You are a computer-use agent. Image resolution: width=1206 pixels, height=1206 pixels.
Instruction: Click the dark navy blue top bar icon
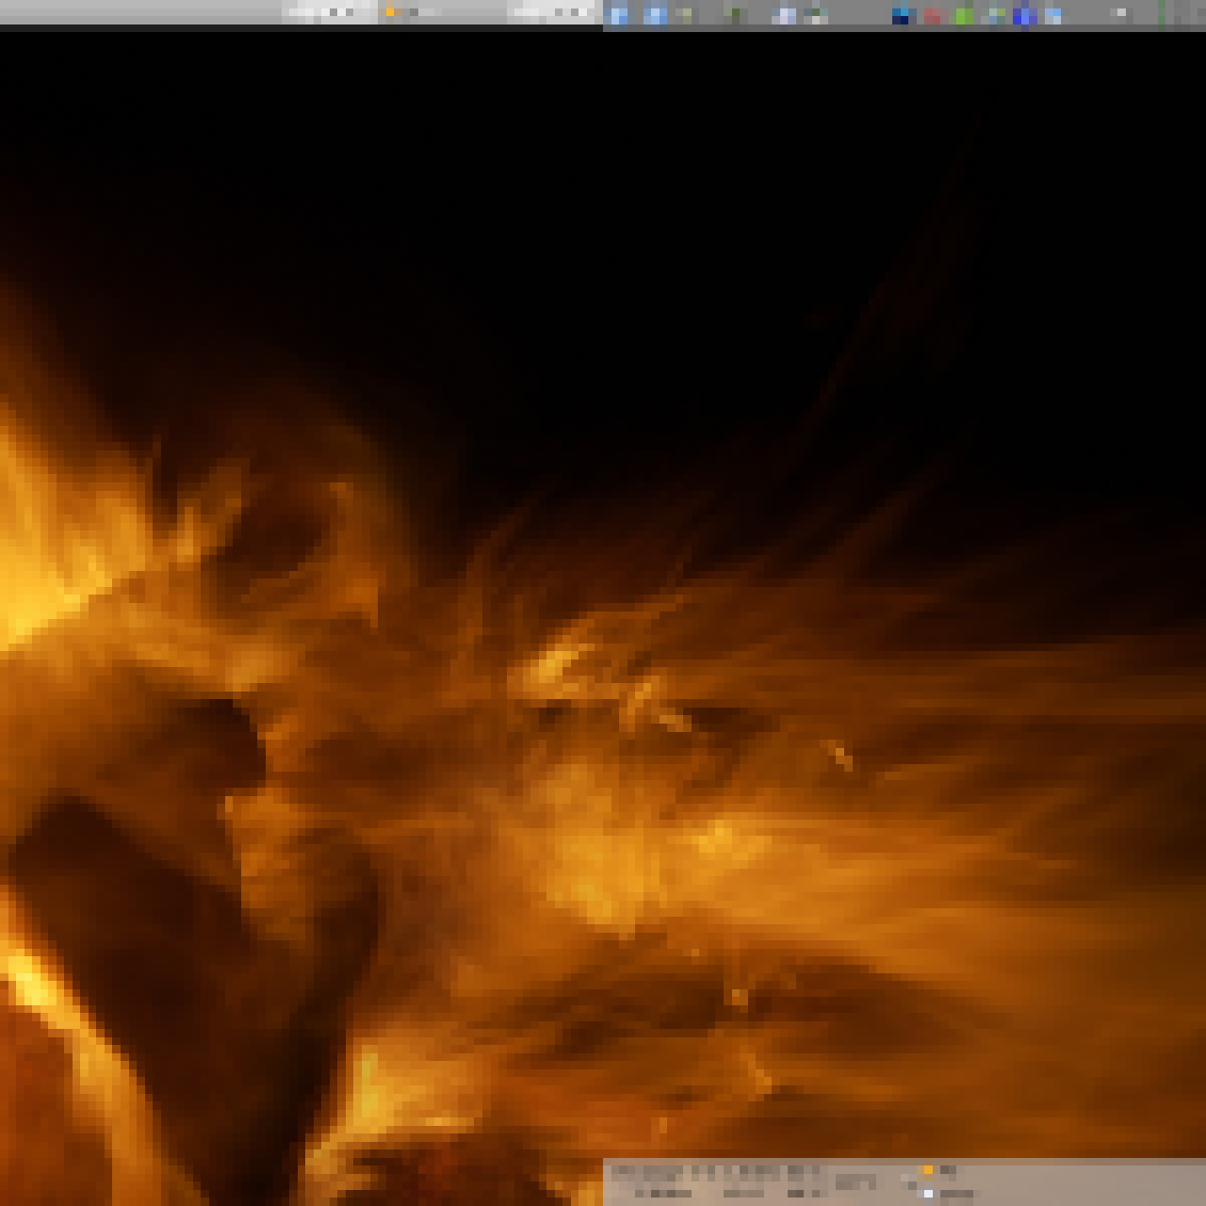tap(903, 15)
